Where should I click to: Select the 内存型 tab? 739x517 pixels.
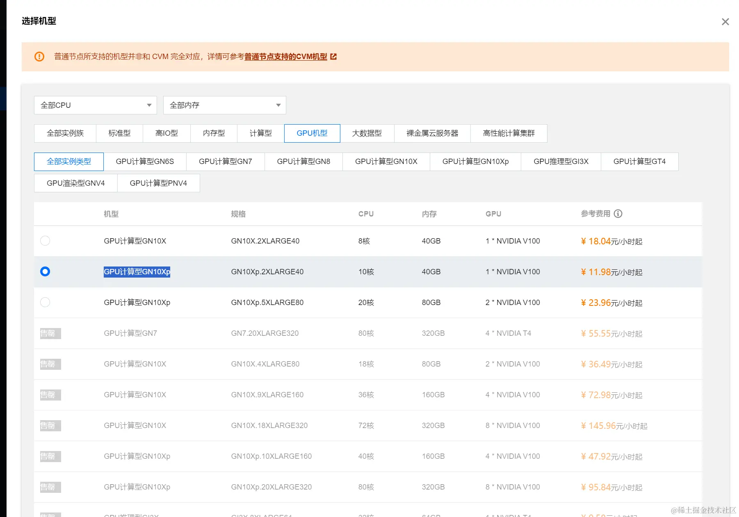click(x=214, y=133)
